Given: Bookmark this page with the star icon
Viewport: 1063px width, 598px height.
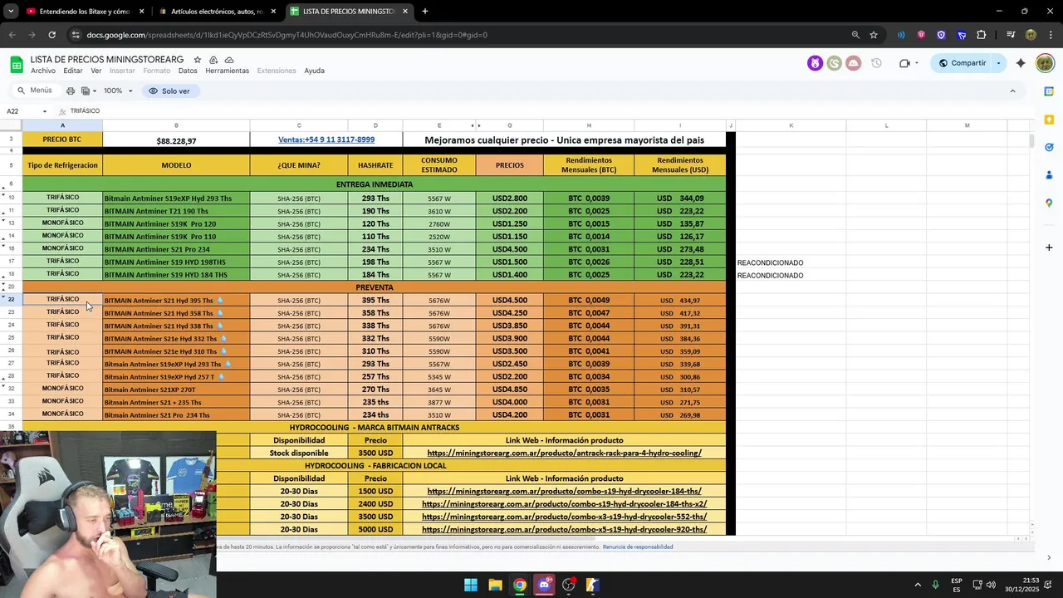Looking at the screenshot, I should [874, 35].
